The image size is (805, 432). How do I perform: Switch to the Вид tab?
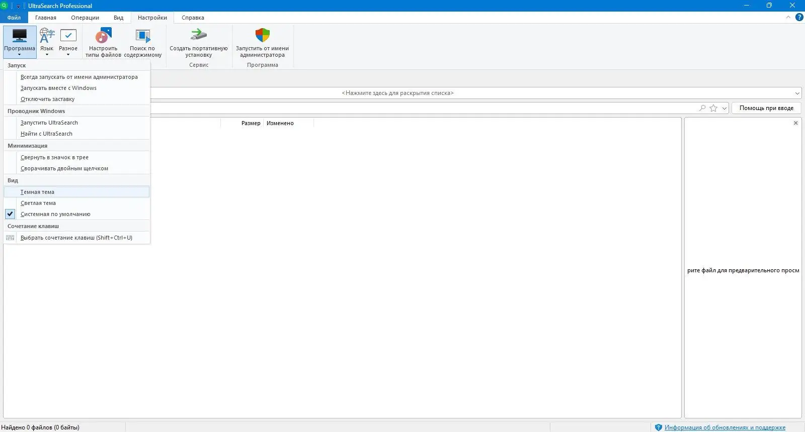point(118,18)
